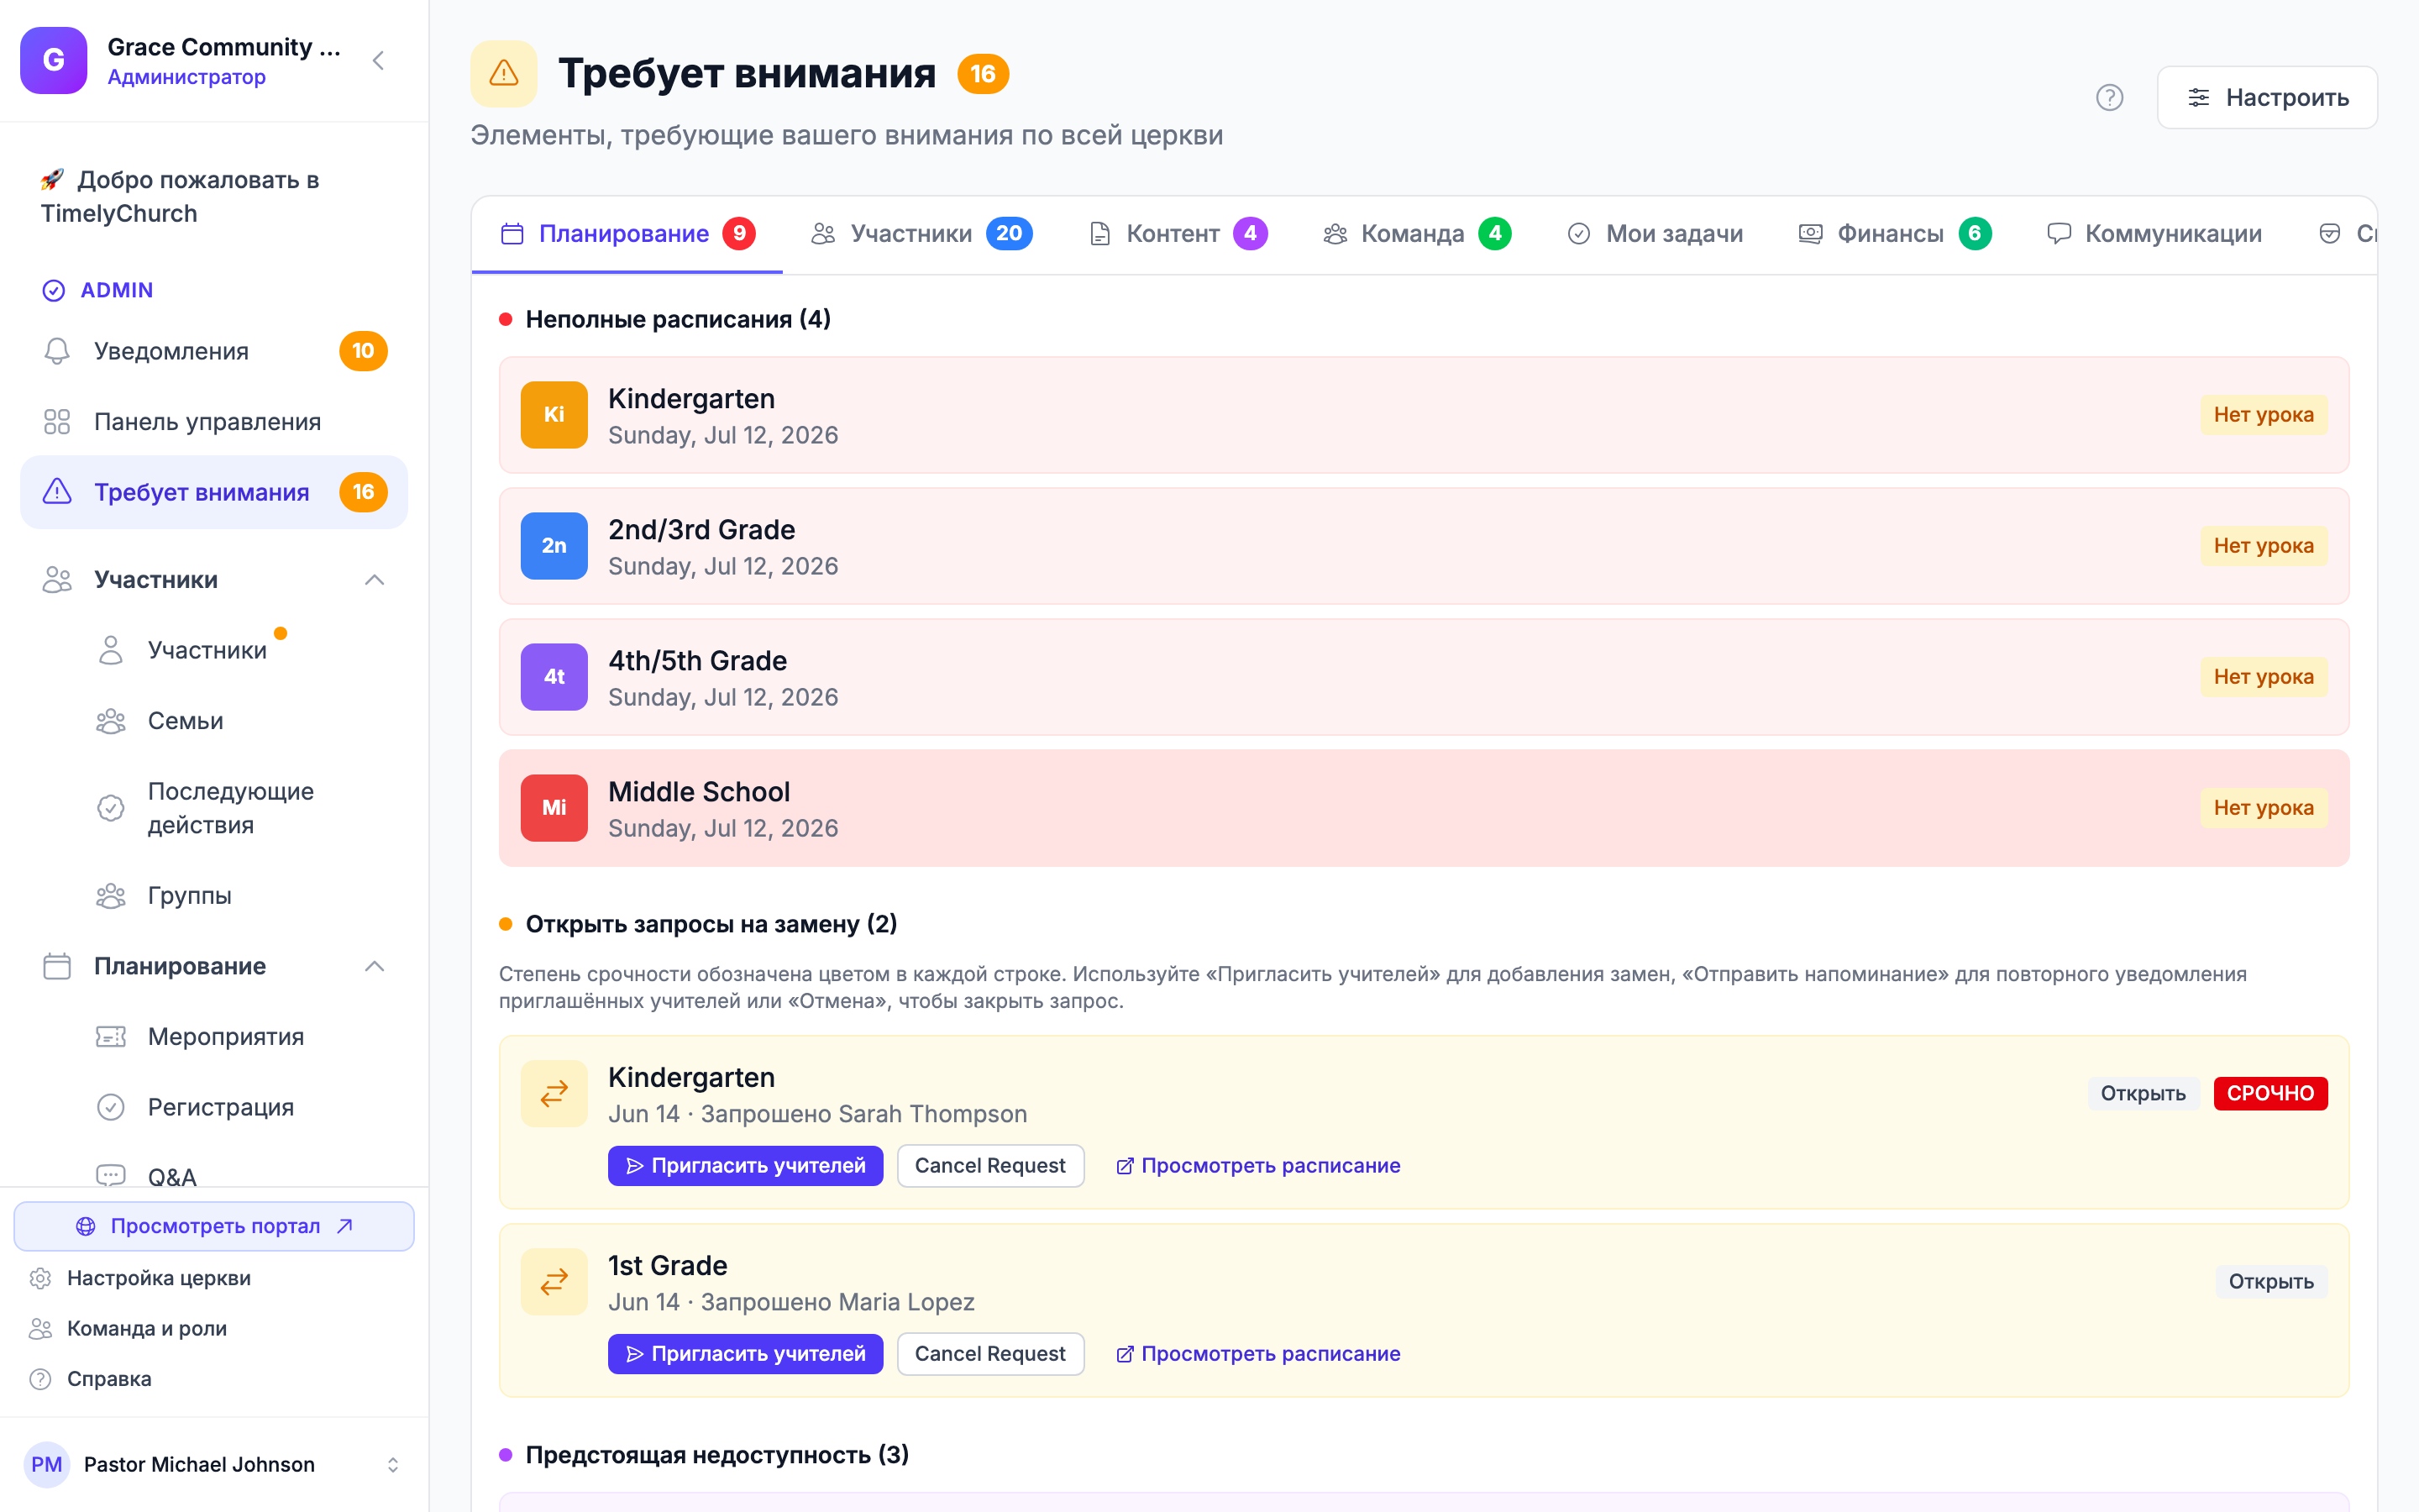The image size is (2419, 1512).
Task: Click the globe icon in Просмотреть портал
Action: click(x=86, y=1226)
